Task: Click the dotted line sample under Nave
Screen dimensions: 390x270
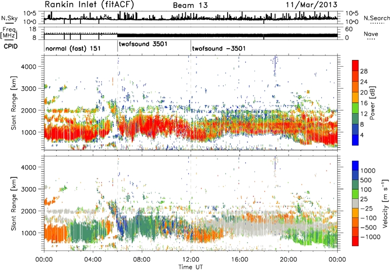Action: [371, 39]
